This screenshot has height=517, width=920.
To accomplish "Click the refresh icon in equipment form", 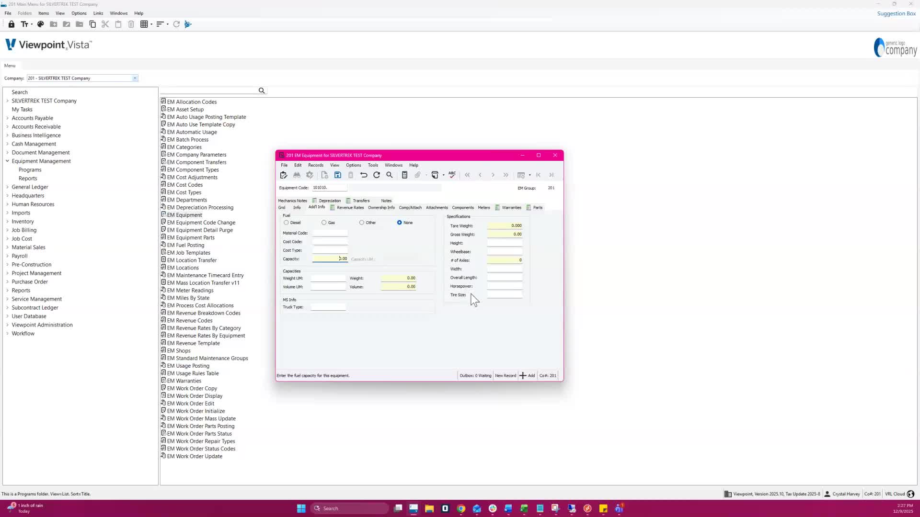I will tap(377, 175).
